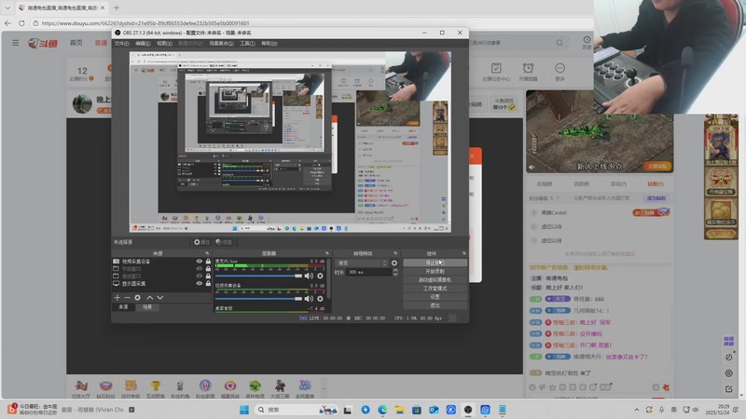746x419 pixels.
Task: Open OBS 帮助(H) menu
Action: (x=269, y=43)
